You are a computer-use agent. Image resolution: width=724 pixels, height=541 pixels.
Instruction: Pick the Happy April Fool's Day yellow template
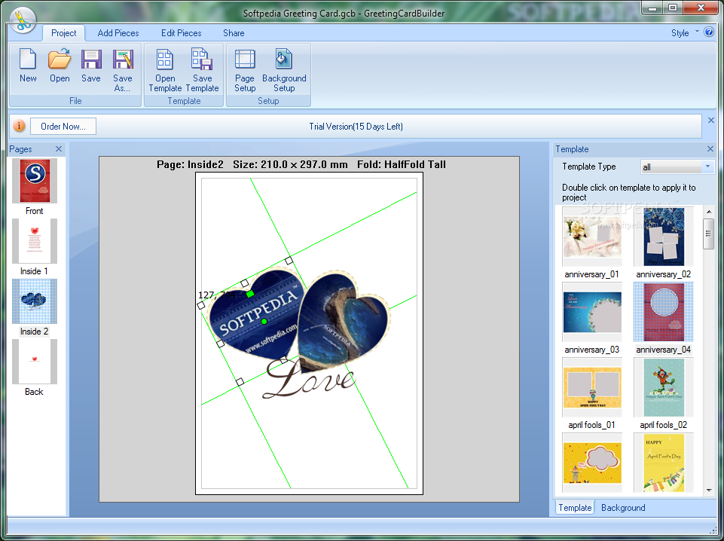pos(664,463)
